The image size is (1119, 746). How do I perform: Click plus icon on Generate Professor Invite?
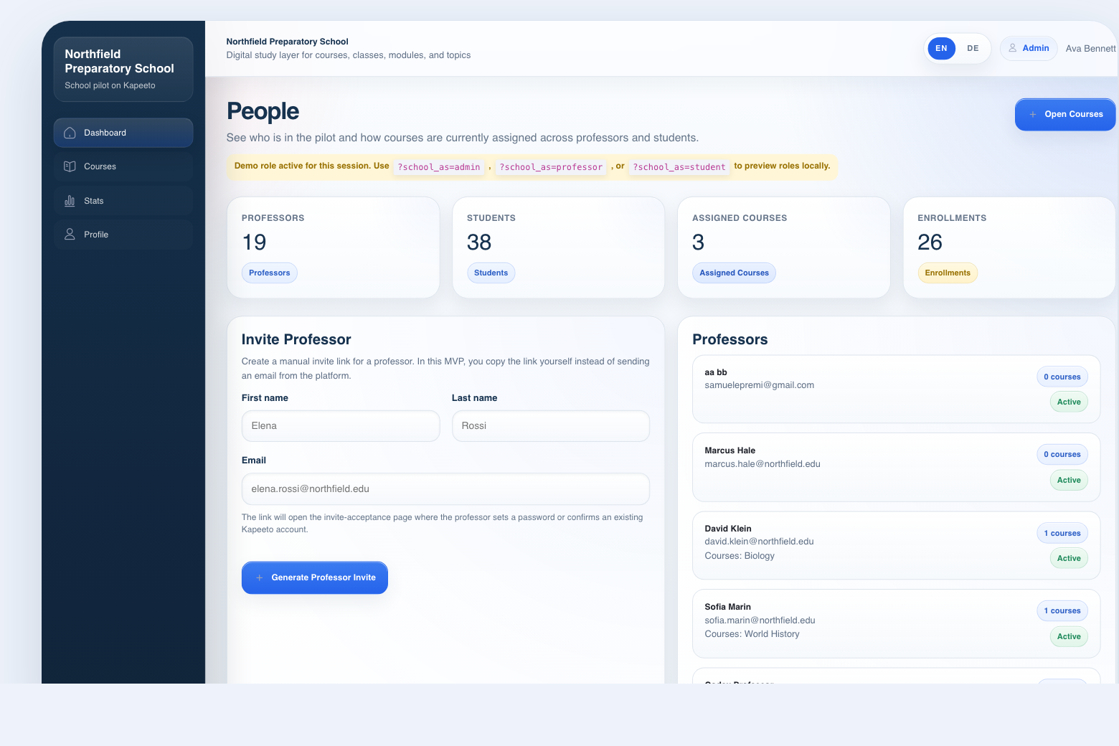click(x=260, y=577)
